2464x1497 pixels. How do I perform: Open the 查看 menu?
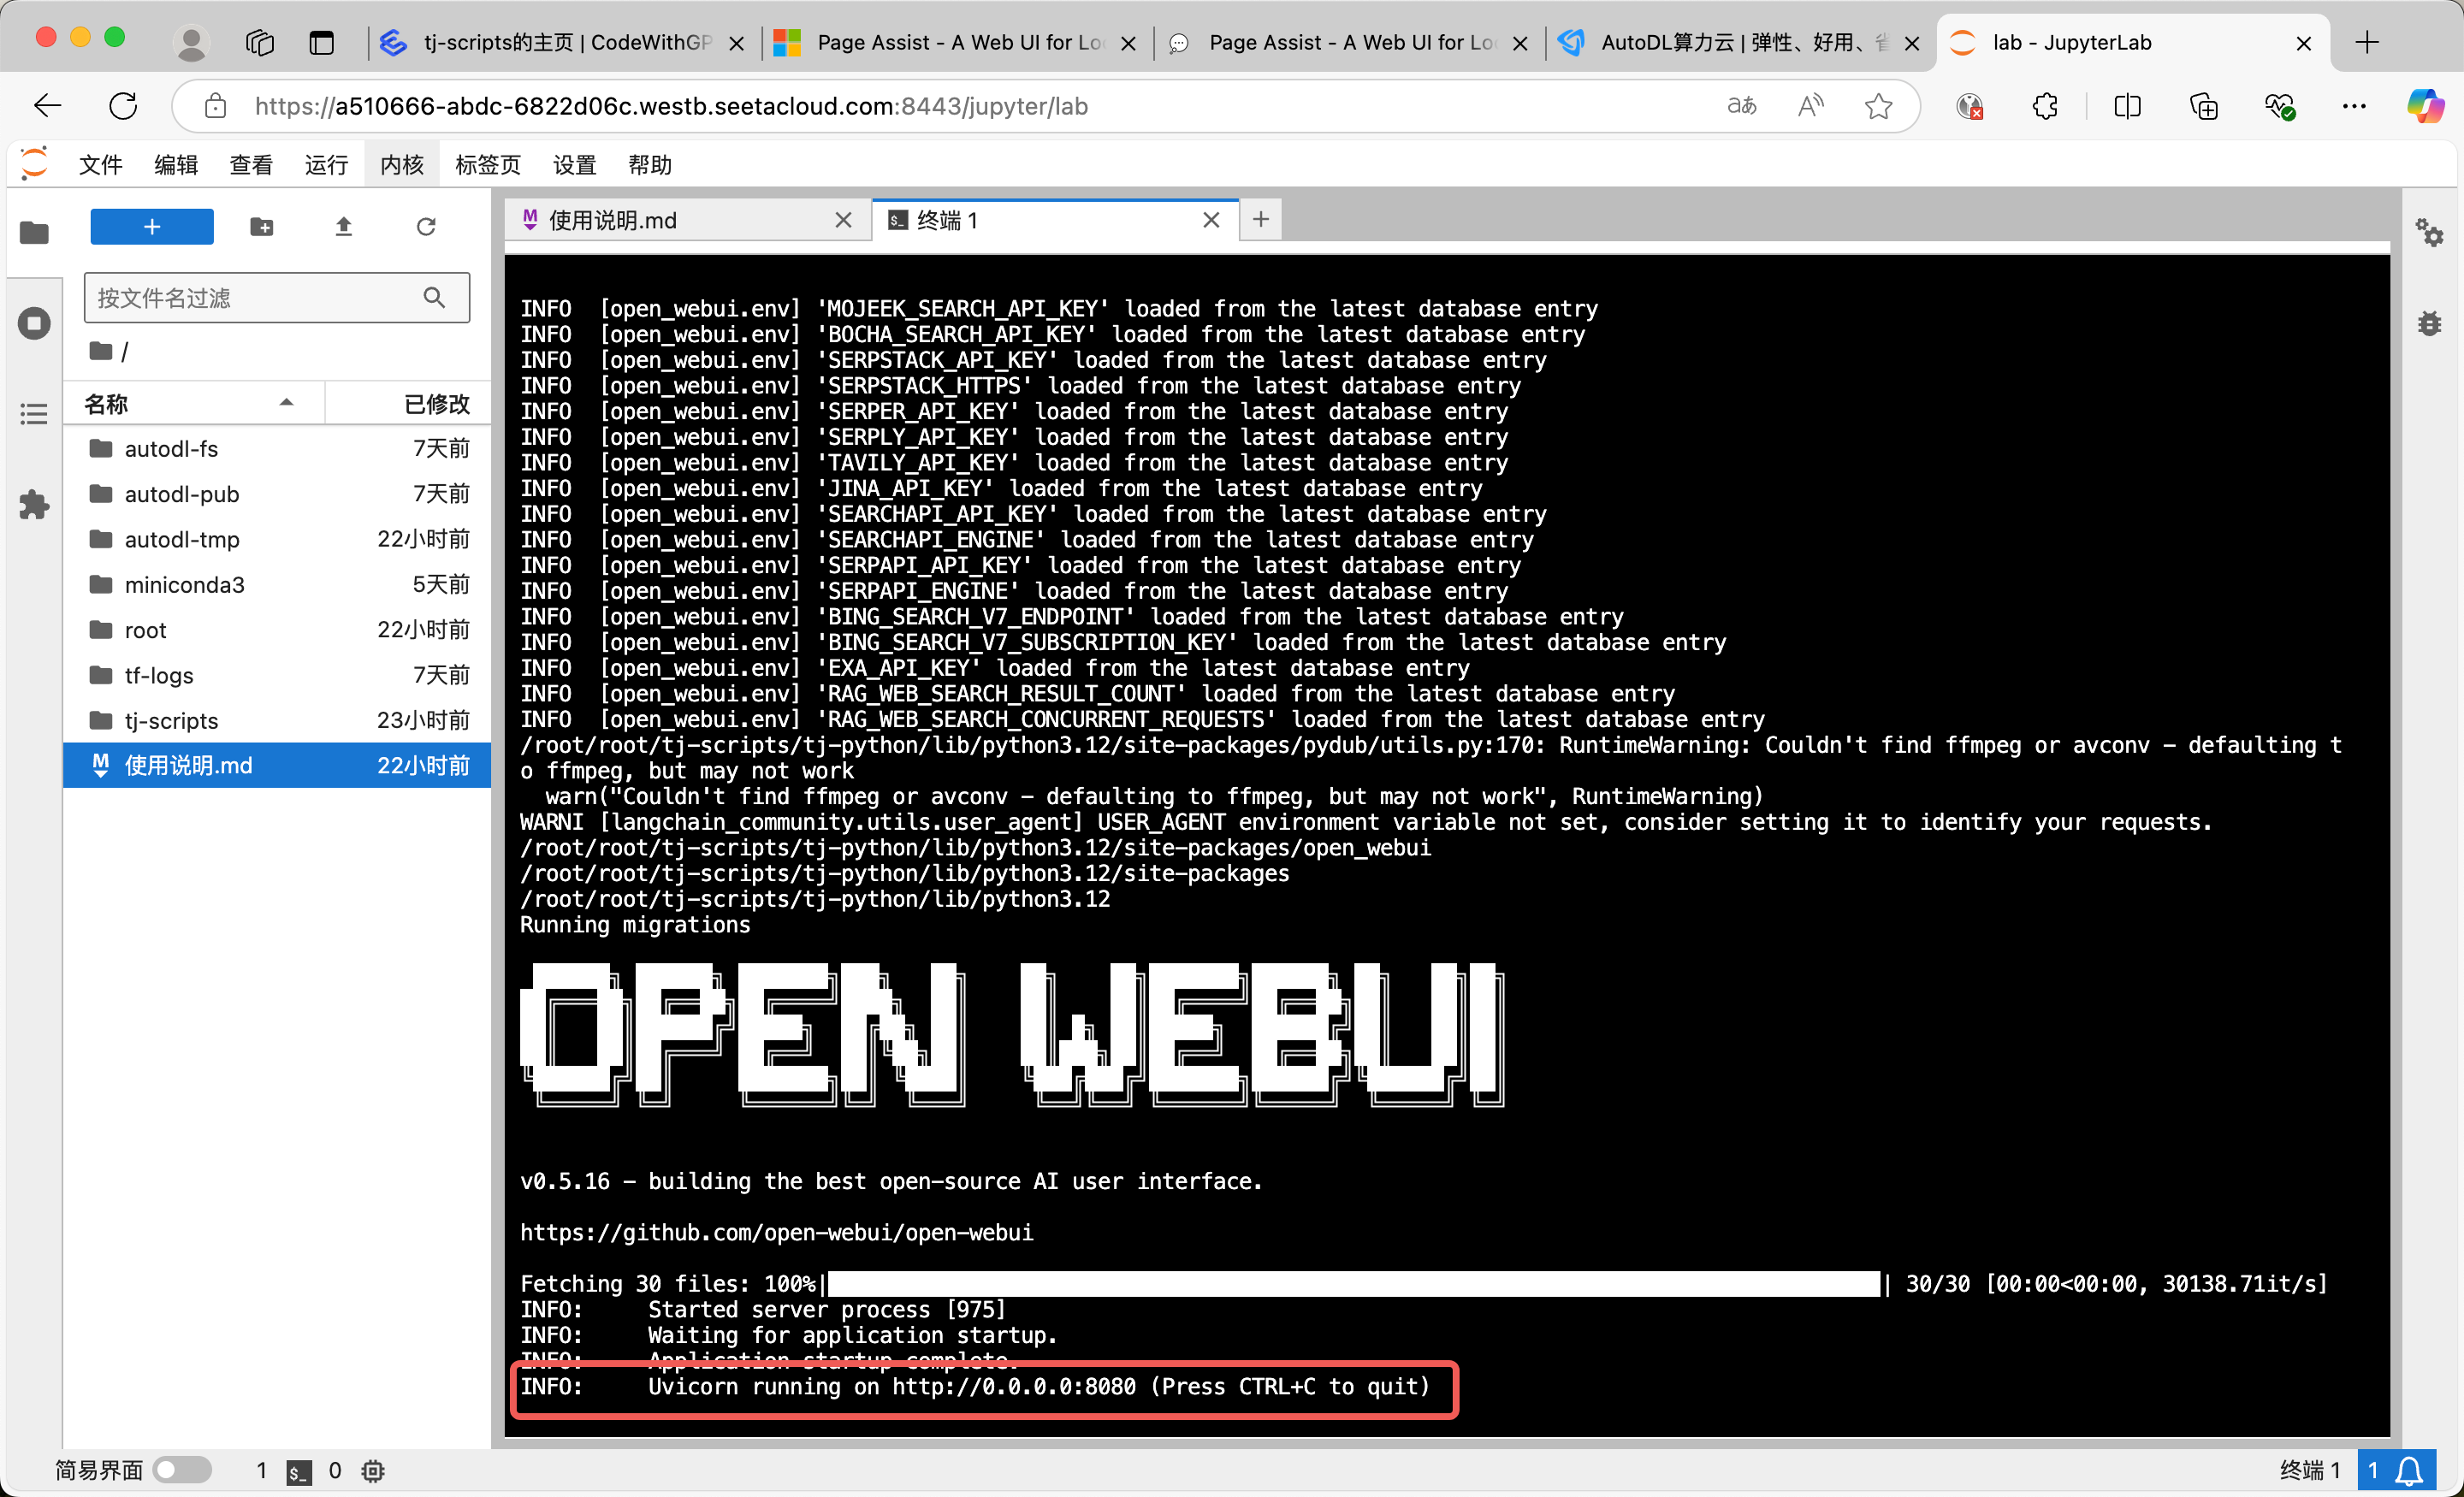(x=251, y=165)
